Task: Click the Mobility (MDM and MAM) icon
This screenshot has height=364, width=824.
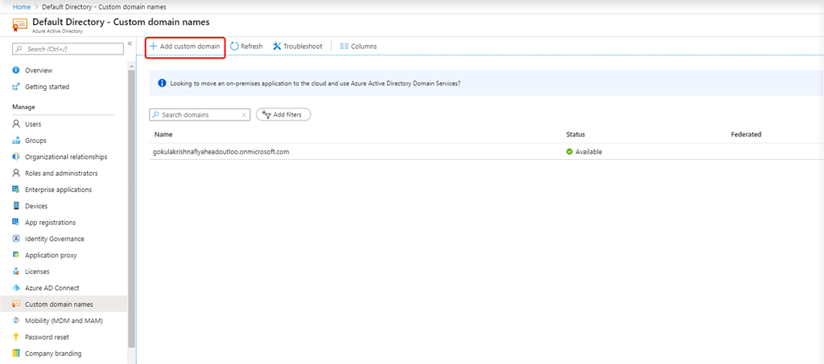Action: (x=16, y=321)
